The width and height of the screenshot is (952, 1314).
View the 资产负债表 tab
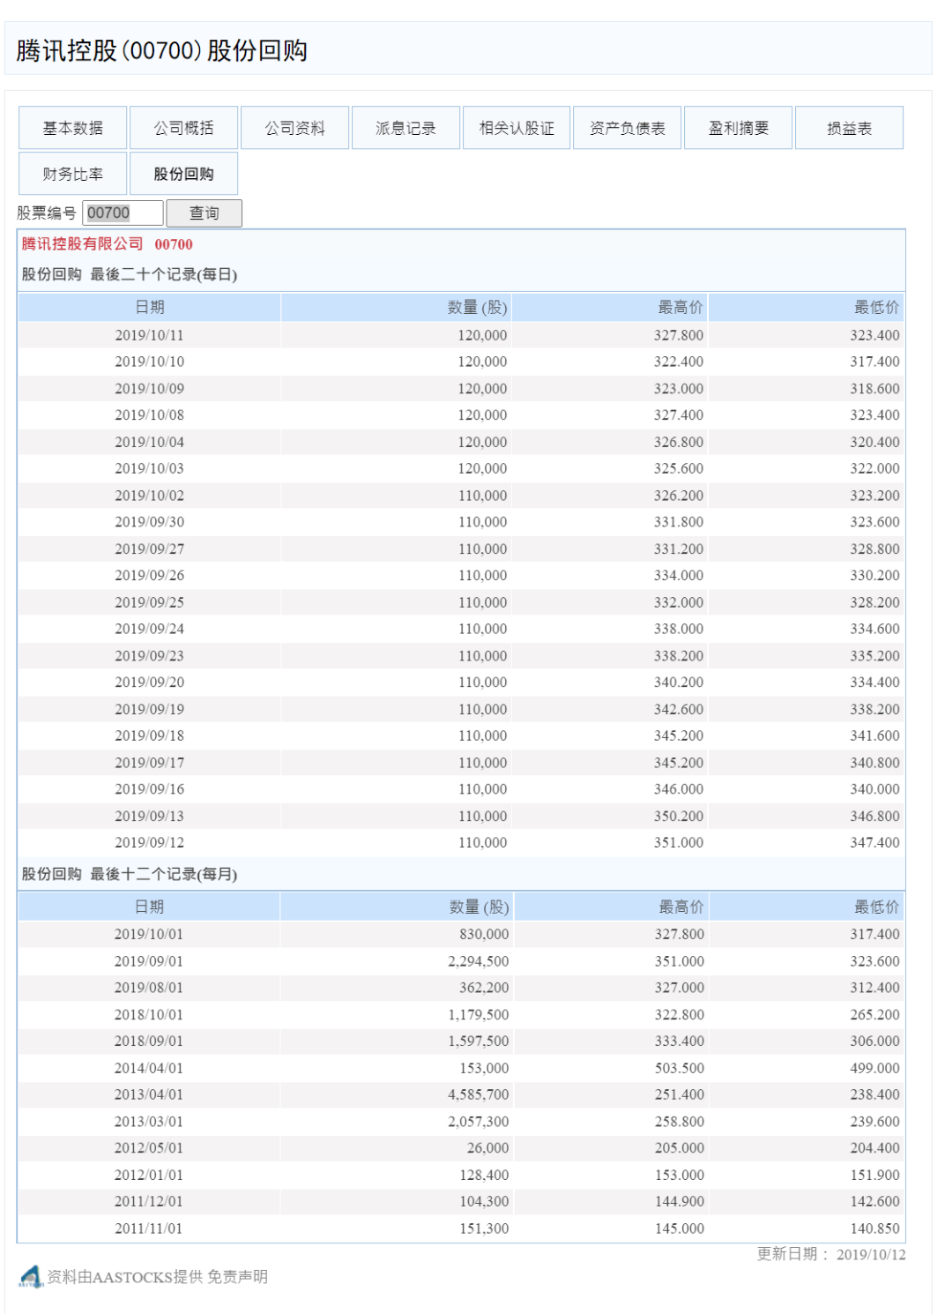[628, 128]
